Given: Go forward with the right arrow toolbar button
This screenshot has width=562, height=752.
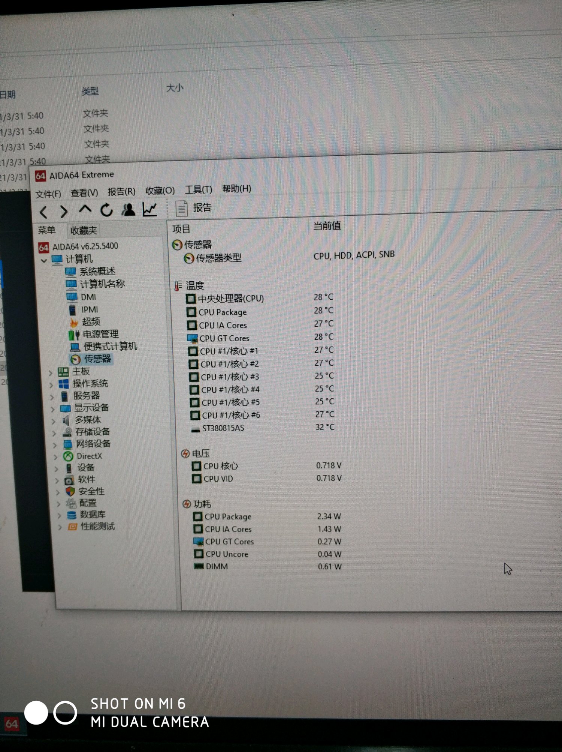Looking at the screenshot, I should [64, 212].
